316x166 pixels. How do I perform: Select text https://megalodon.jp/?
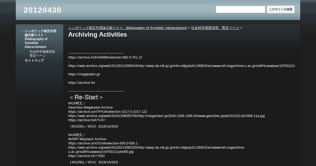tap(84, 74)
